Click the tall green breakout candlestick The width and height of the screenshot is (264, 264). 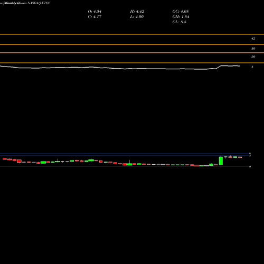(x=221, y=161)
